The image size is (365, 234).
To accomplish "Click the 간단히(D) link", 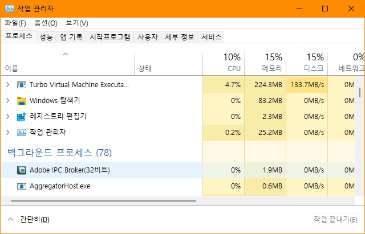I will (x=35, y=219).
